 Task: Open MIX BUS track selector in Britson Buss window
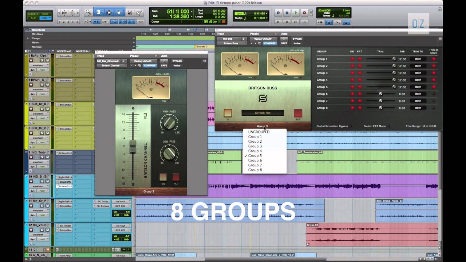point(229,39)
